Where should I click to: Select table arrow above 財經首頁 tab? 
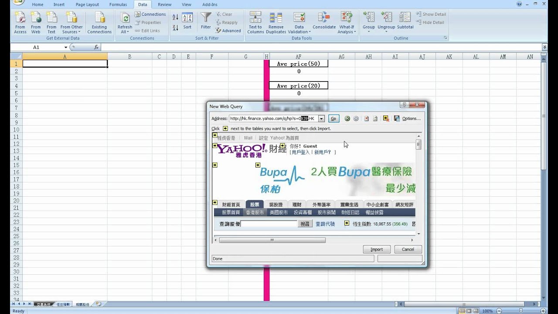(215, 202)
